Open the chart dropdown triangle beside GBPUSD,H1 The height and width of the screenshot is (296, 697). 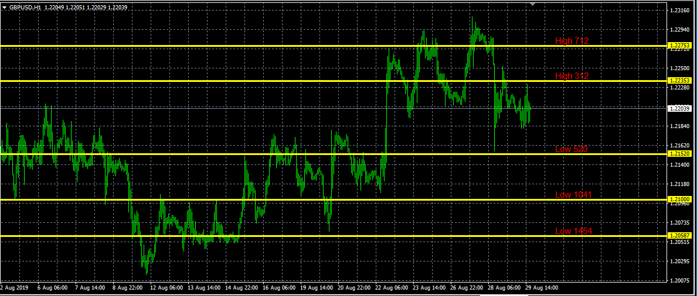[5, 8]
